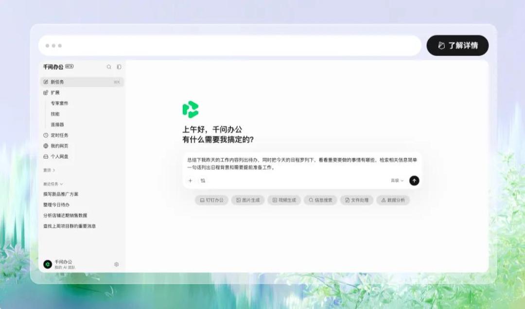Expand the 置顶 section chevron
Viewport: 525px width, 309px height.
53,170
